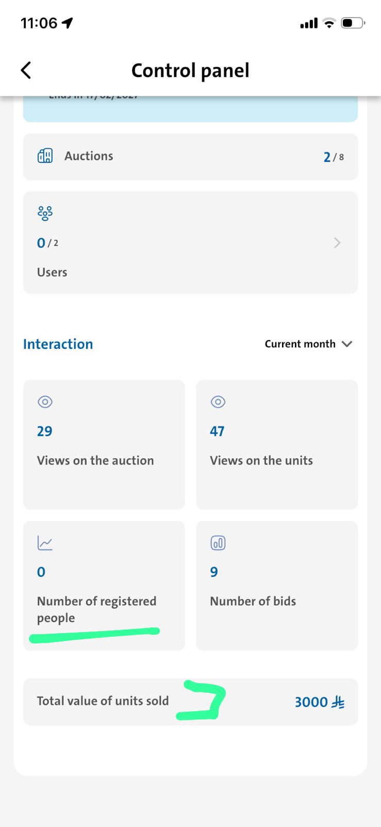
Task: Open Users details via right chevron
Action: (337, 243)
